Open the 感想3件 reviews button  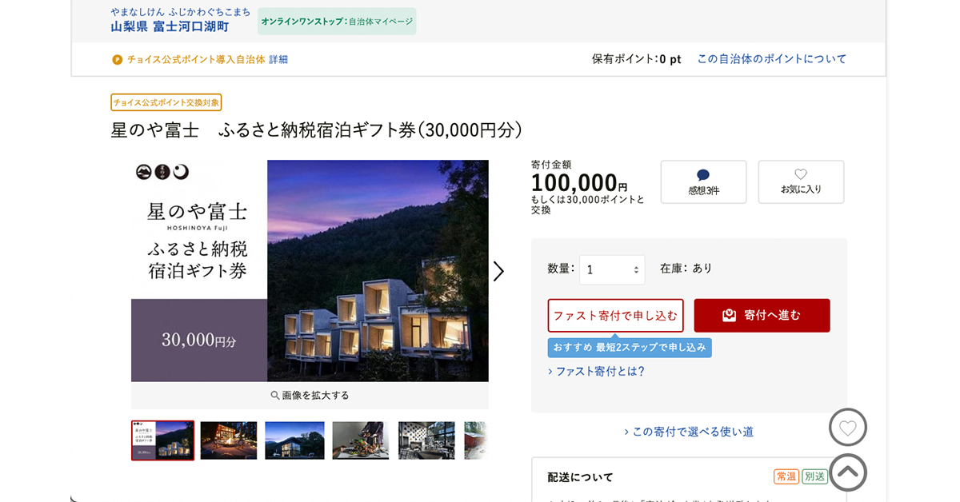(703, 181)
